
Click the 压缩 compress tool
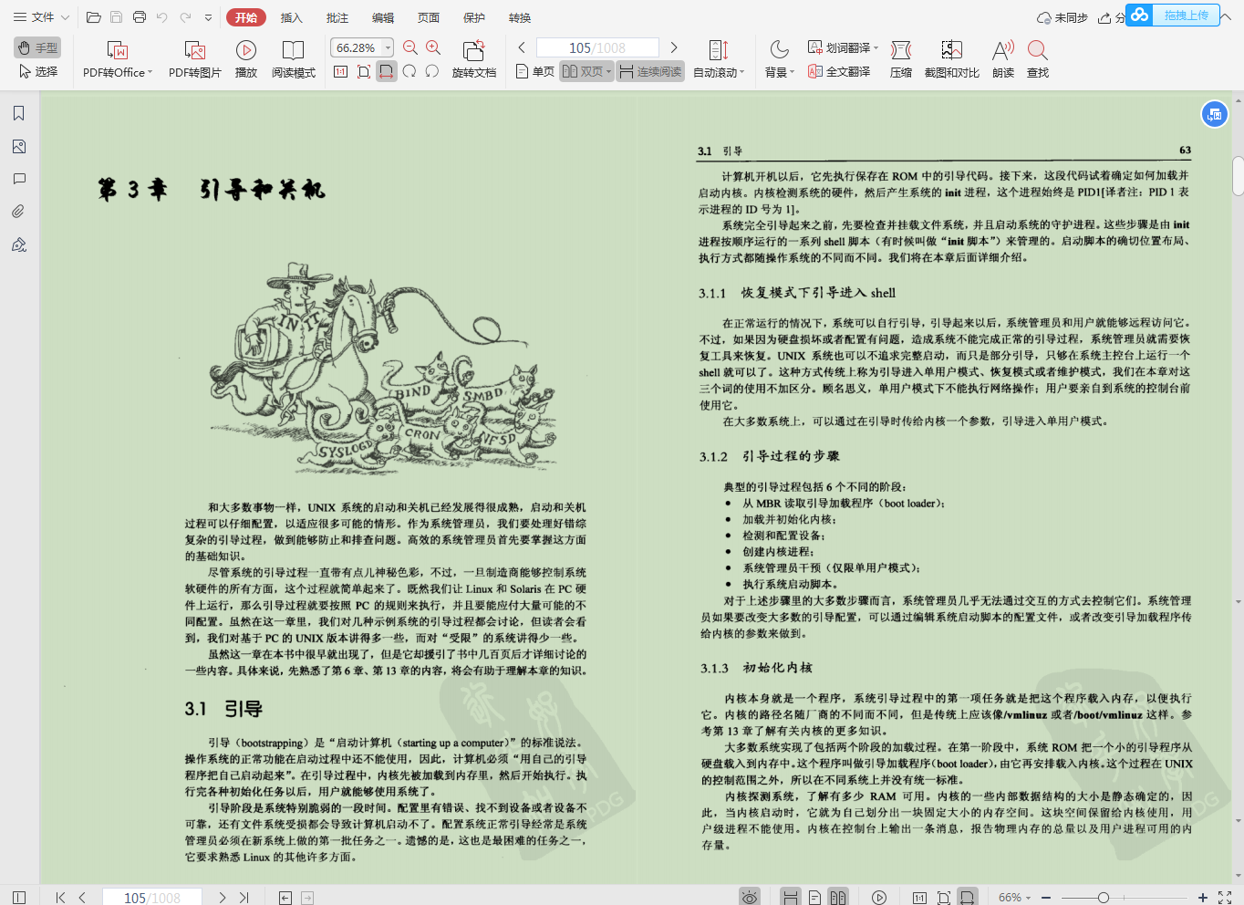(x=901, y=59)
